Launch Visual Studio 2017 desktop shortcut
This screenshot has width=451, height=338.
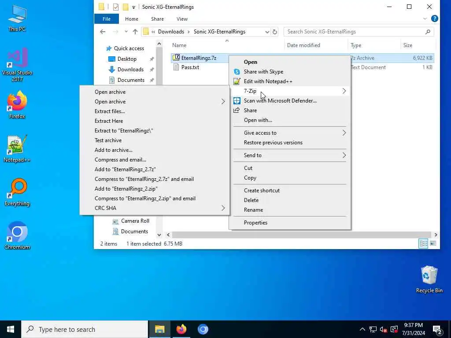tap(17, 65)
